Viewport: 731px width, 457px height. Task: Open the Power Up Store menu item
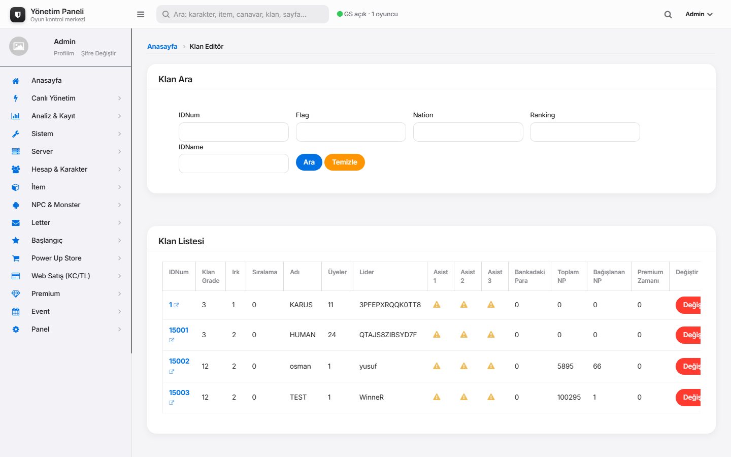tap(65, 258)
